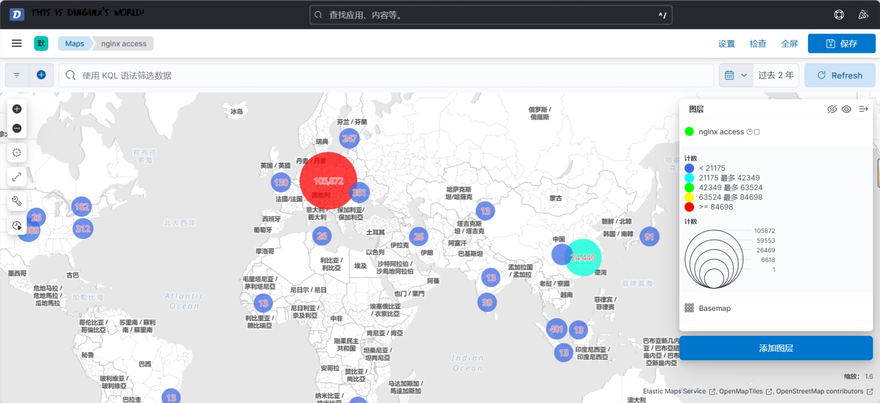Open 设置 map settings
Viewport: 880px width, 403px height.
click(726, 44)
